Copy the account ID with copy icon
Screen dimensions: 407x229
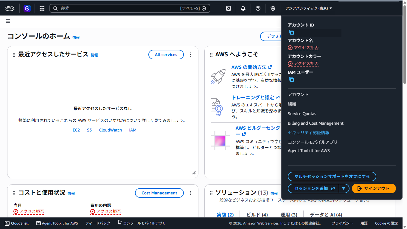(x=291, y=32)
